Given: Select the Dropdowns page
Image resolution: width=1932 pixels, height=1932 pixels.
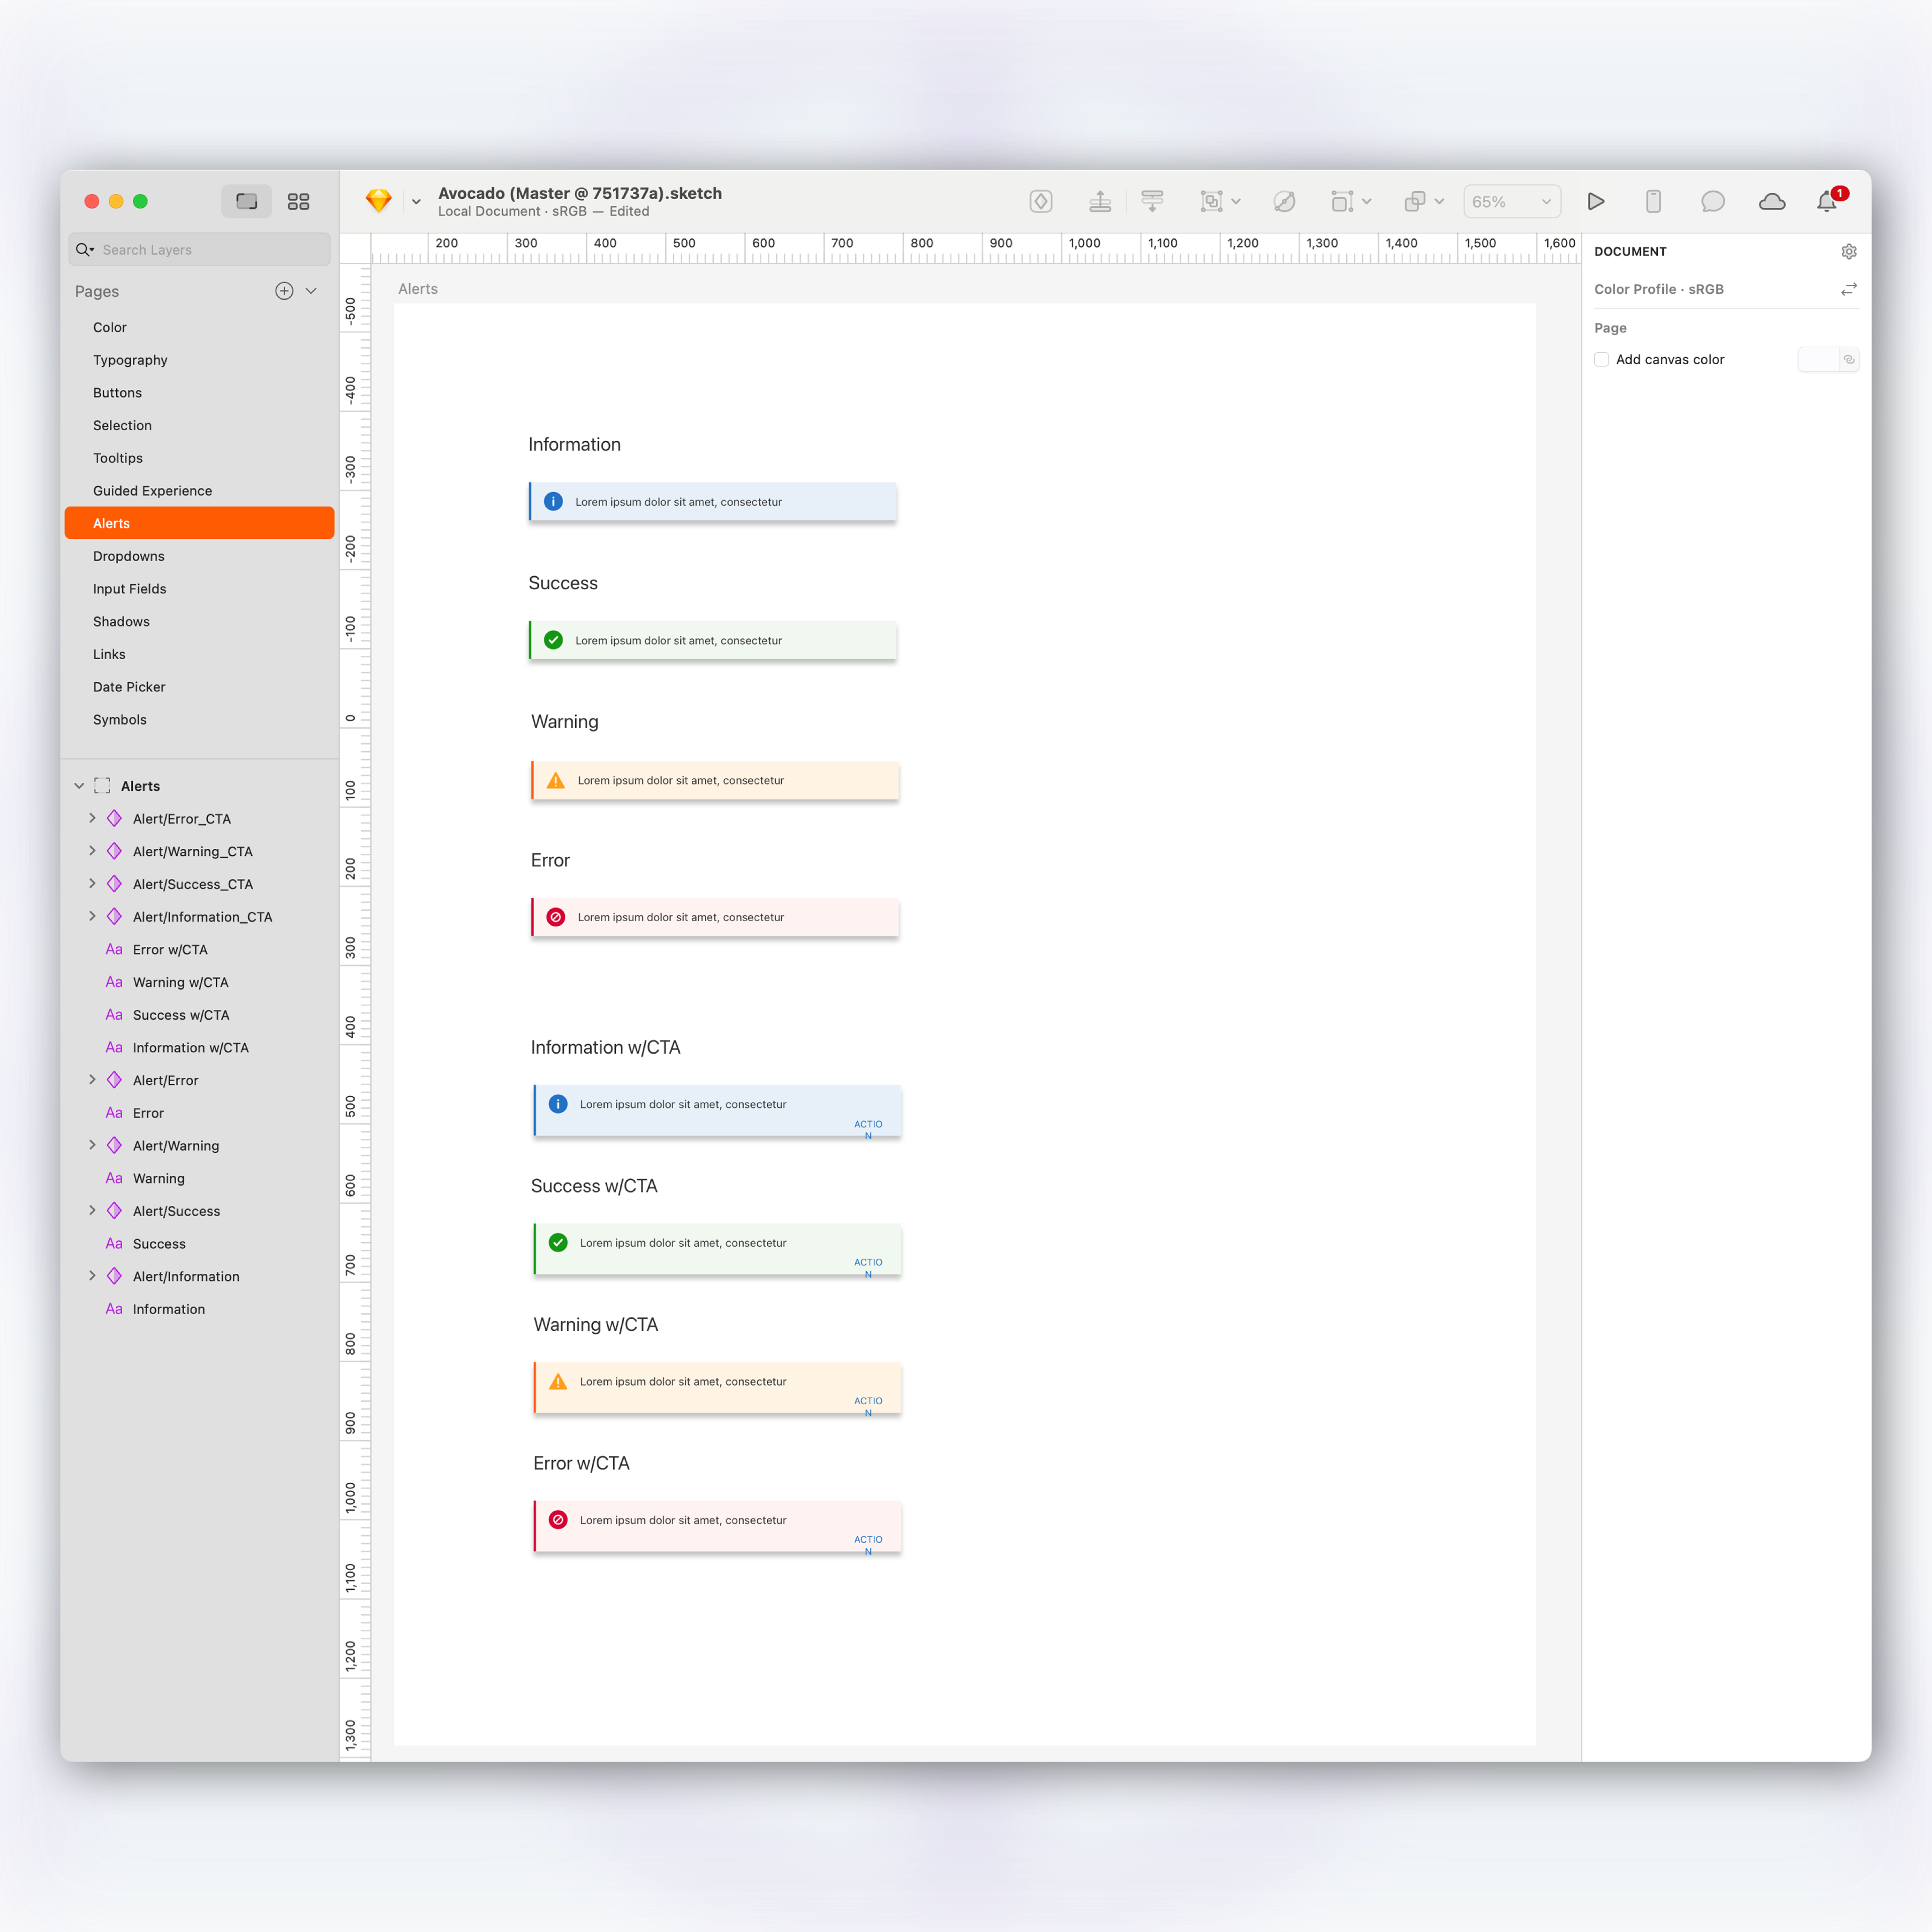Looking at the screenshot, I should 128,556.
